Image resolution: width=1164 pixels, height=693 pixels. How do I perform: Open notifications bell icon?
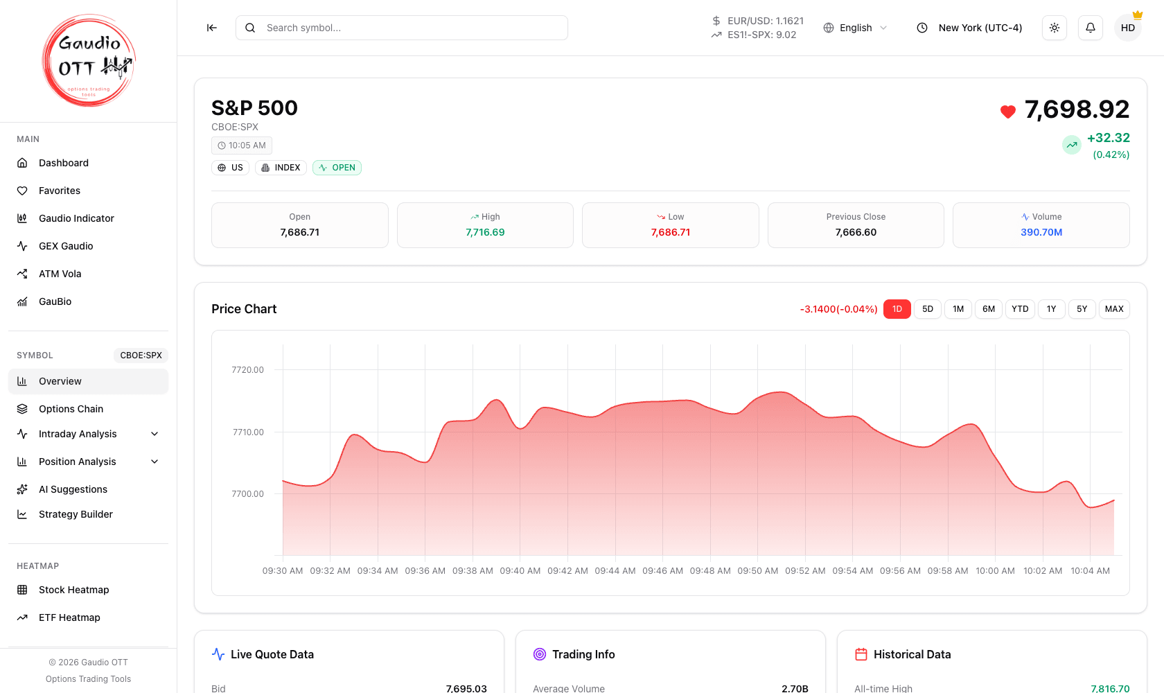tap(1091, 28)
